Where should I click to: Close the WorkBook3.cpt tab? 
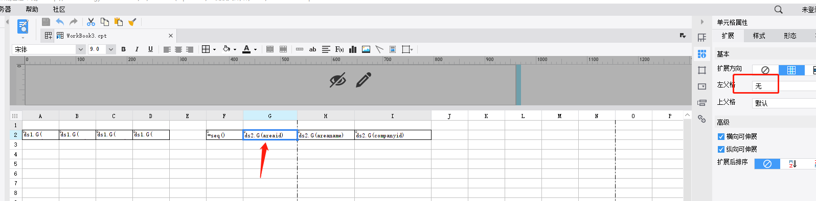pyautogui.click(x=171, y=36)
